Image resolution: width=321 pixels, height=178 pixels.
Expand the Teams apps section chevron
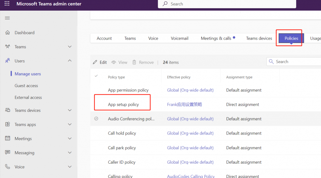point(70,124)
